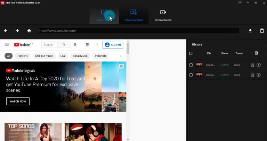The width and height of the screenshot is (267, 141).
Task: Click the home icon in the navigation bar
Action: [x=29, y=31]
